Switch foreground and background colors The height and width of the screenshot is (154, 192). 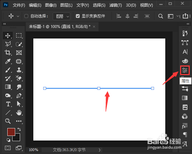pyautogui.click(x=19, y=129)
